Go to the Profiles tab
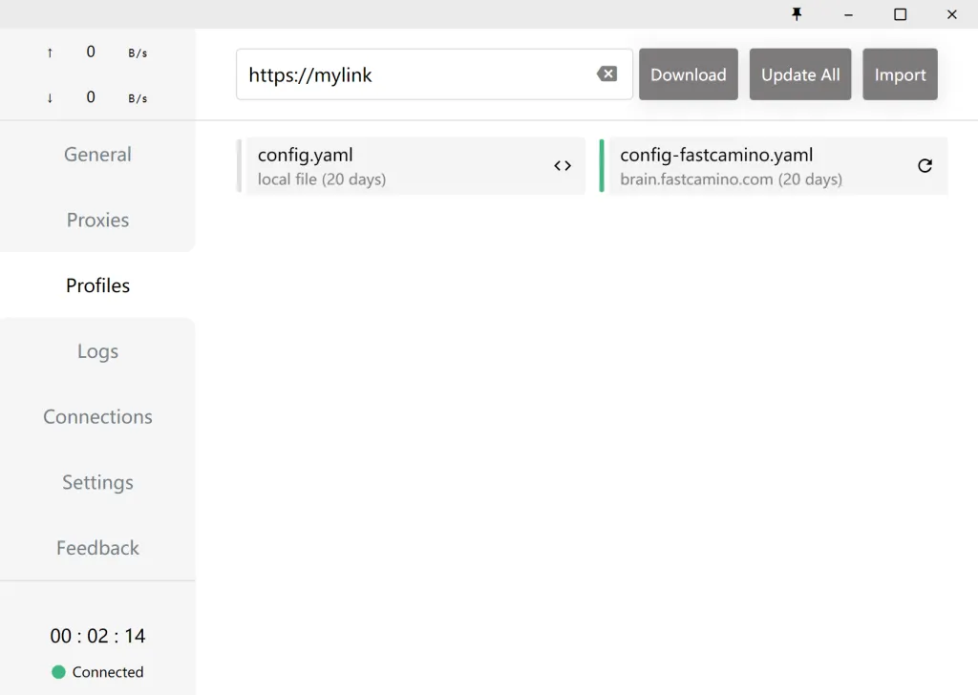 click(x=97, y=285)
